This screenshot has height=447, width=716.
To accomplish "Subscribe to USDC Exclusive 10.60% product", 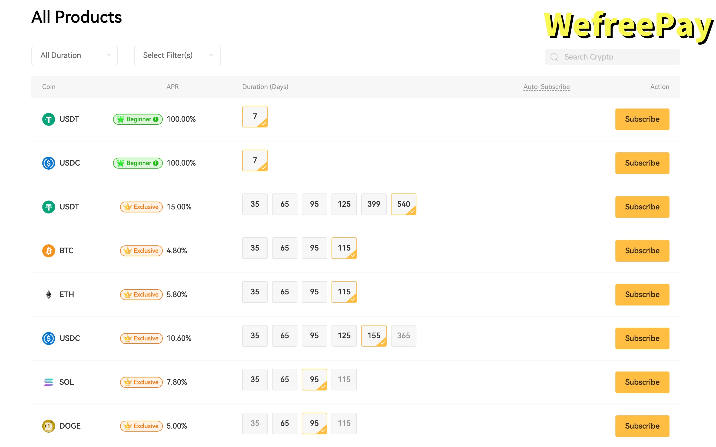I will click(642, 338).
